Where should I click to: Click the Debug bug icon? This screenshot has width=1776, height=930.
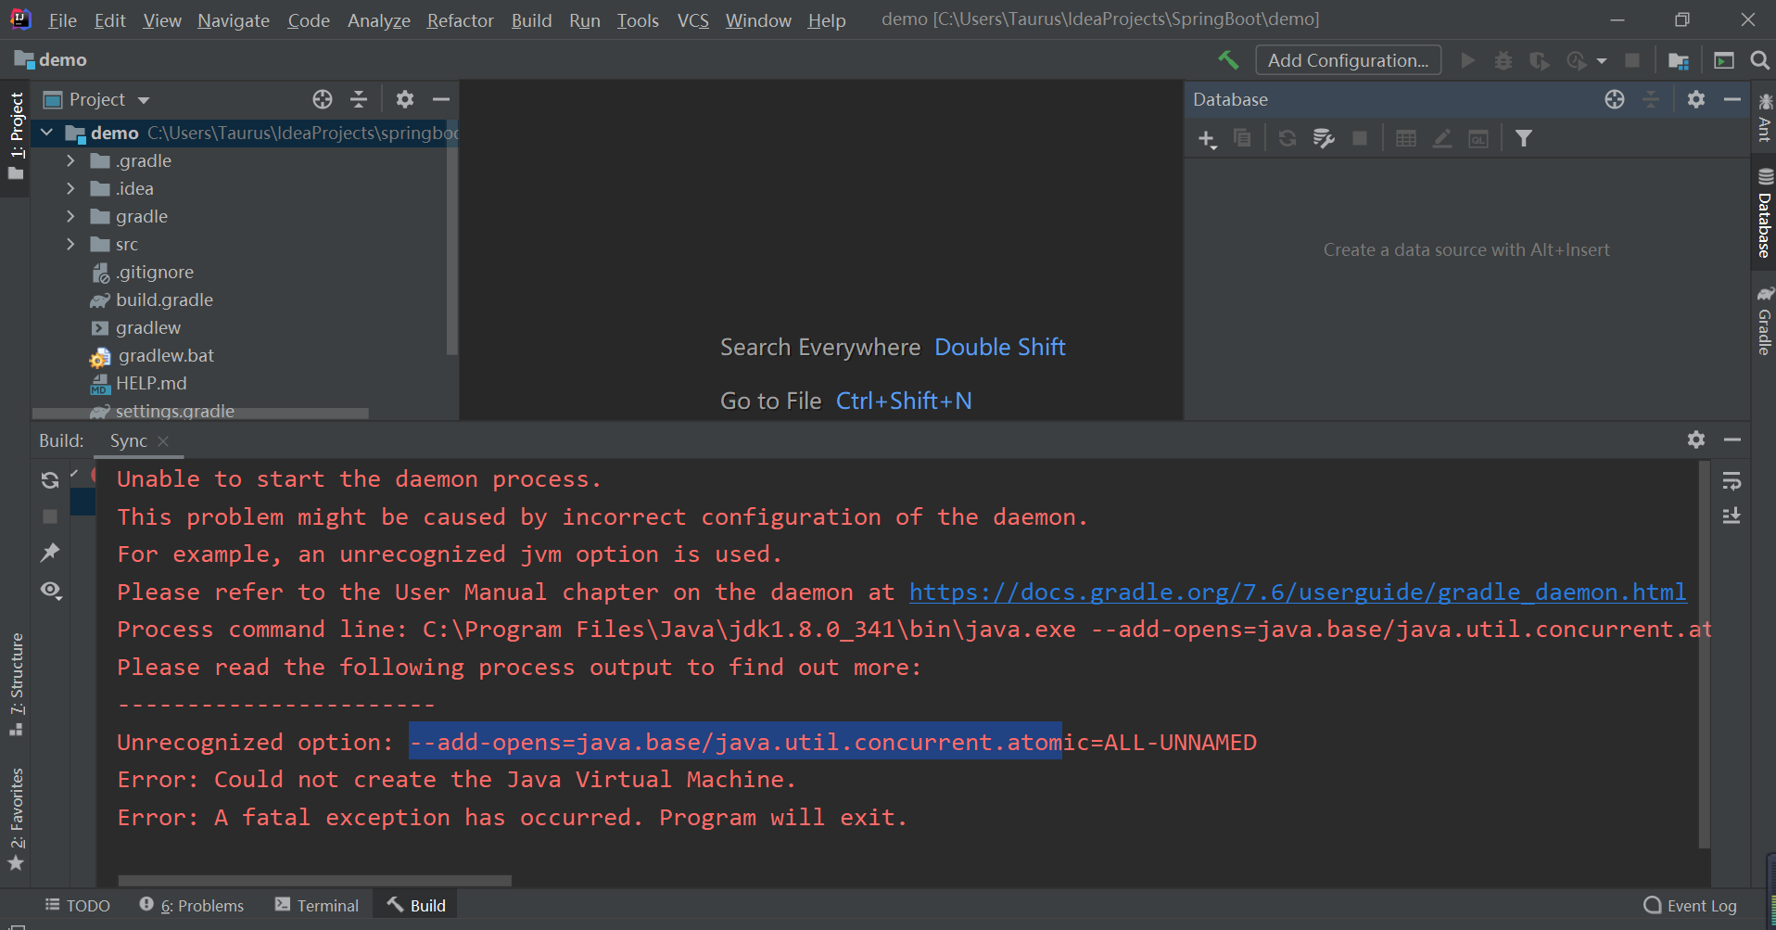[1503, 60]
